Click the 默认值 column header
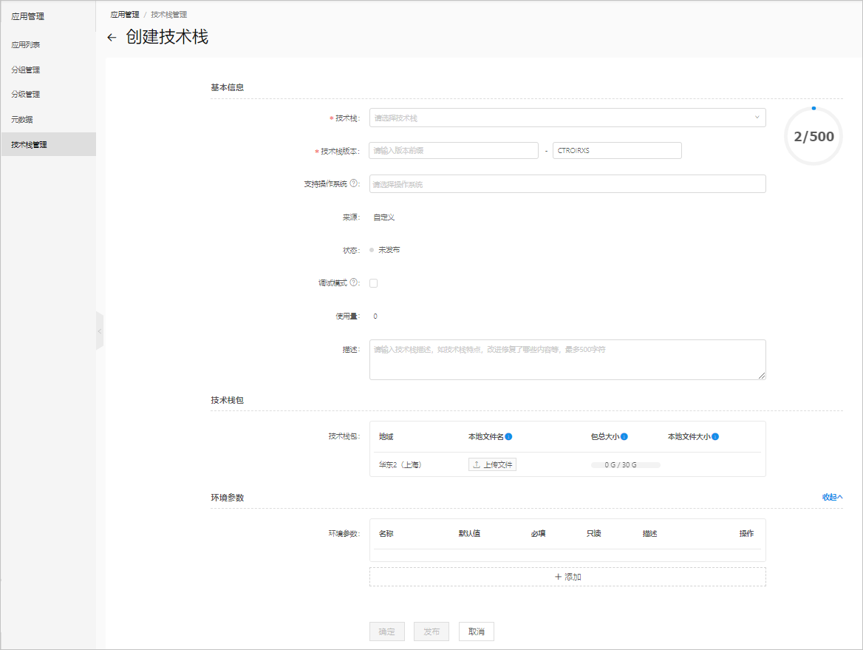Viewport: 863px width, 650px height. click(x=469, y=534)
